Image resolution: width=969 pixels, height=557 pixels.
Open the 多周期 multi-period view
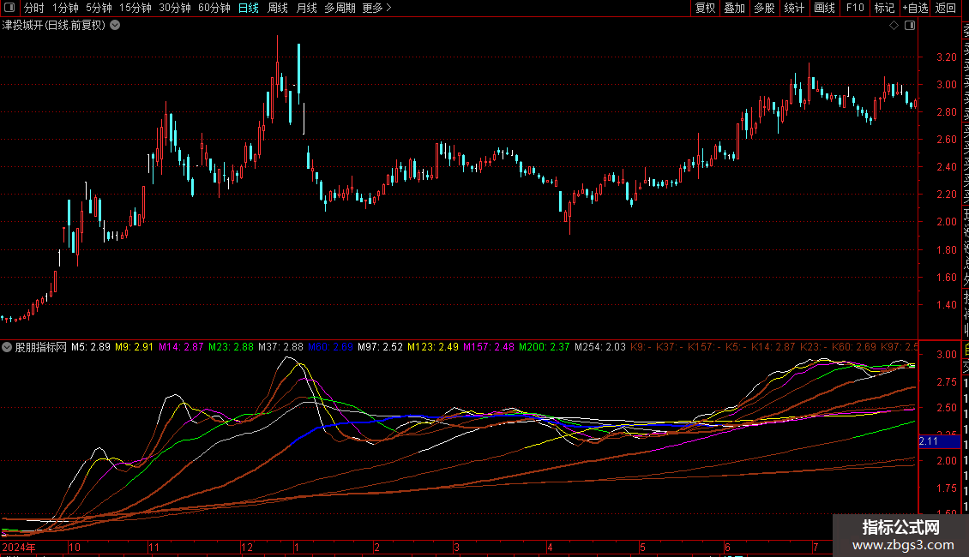340,8
